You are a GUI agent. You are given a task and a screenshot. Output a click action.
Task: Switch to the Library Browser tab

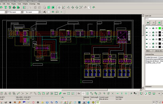[x=158, y=51]
